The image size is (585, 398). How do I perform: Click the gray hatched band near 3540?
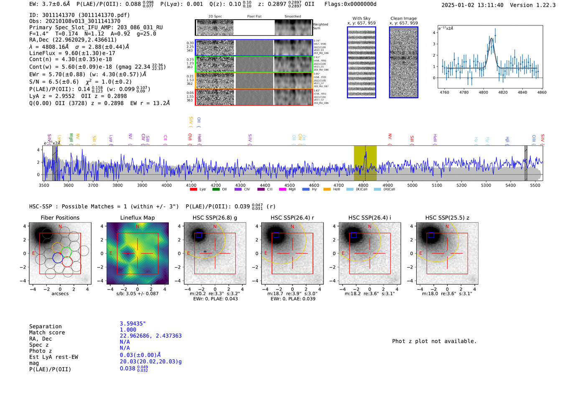click(55, 163)
